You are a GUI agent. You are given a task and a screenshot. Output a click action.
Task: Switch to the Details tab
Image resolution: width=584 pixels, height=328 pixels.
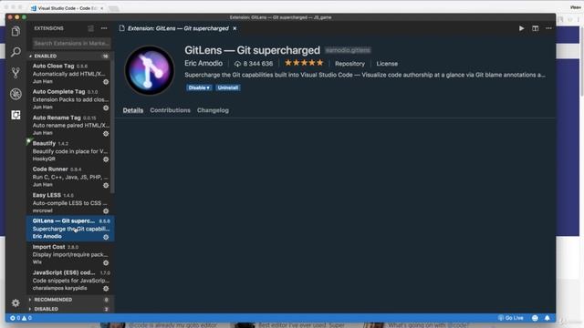[133, 110]
